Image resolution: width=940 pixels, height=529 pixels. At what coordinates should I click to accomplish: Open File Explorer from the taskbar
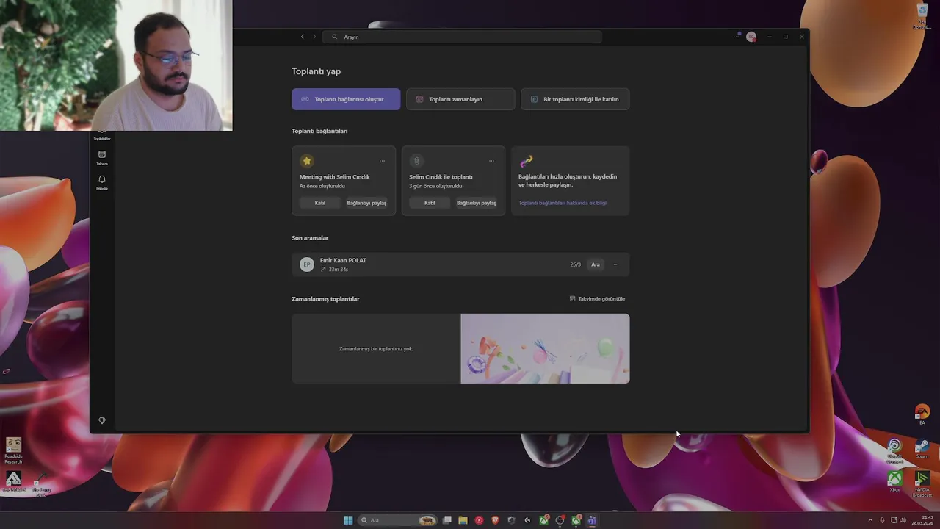(463, 520)
